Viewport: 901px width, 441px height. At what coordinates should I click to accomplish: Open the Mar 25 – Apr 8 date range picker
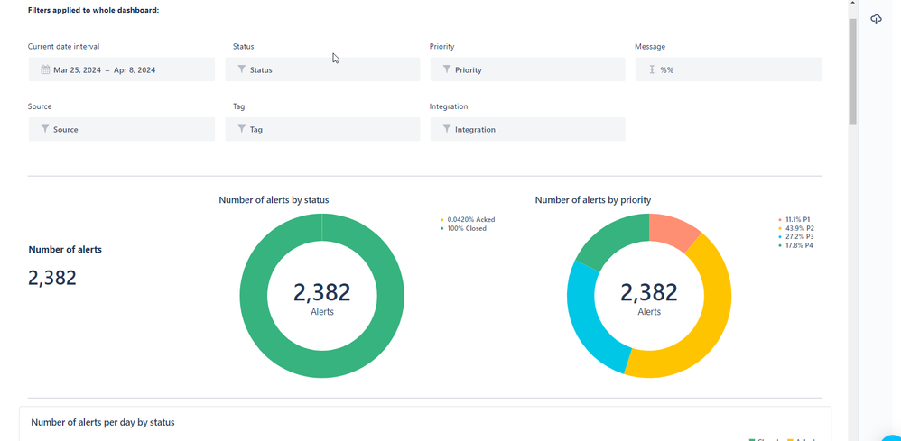(121, 69)
